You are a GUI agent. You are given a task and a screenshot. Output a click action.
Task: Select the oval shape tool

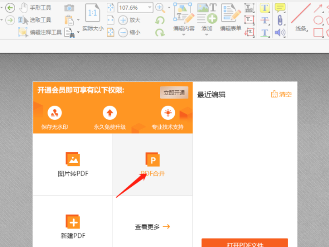(318, 20)
